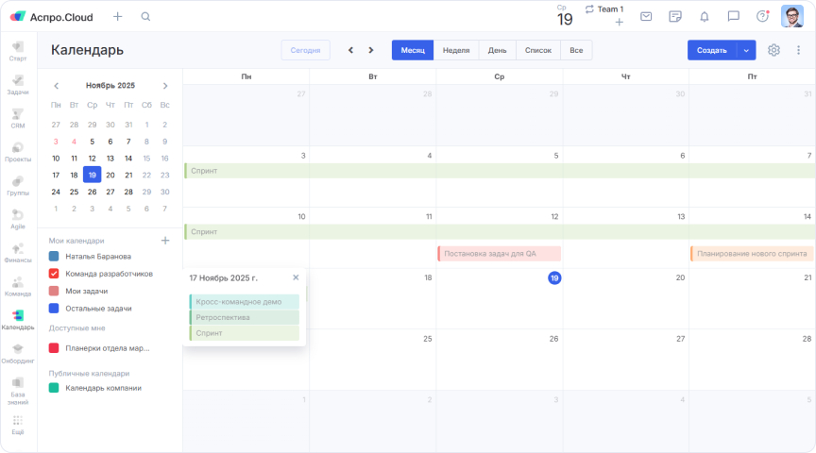
Task: Open Спринт event in the popup
Action: click(x=244, y=333)
